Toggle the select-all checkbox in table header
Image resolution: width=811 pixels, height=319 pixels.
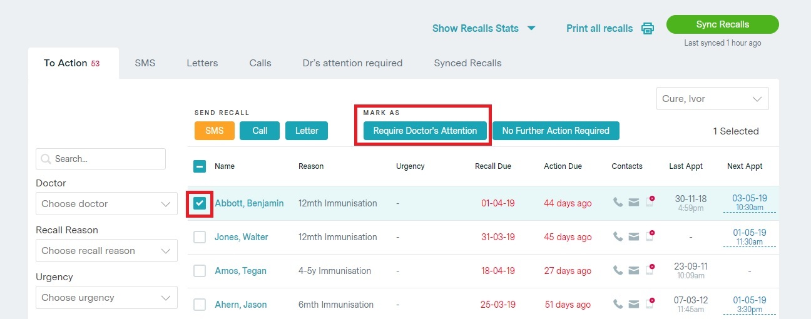[x=200, y=166]
